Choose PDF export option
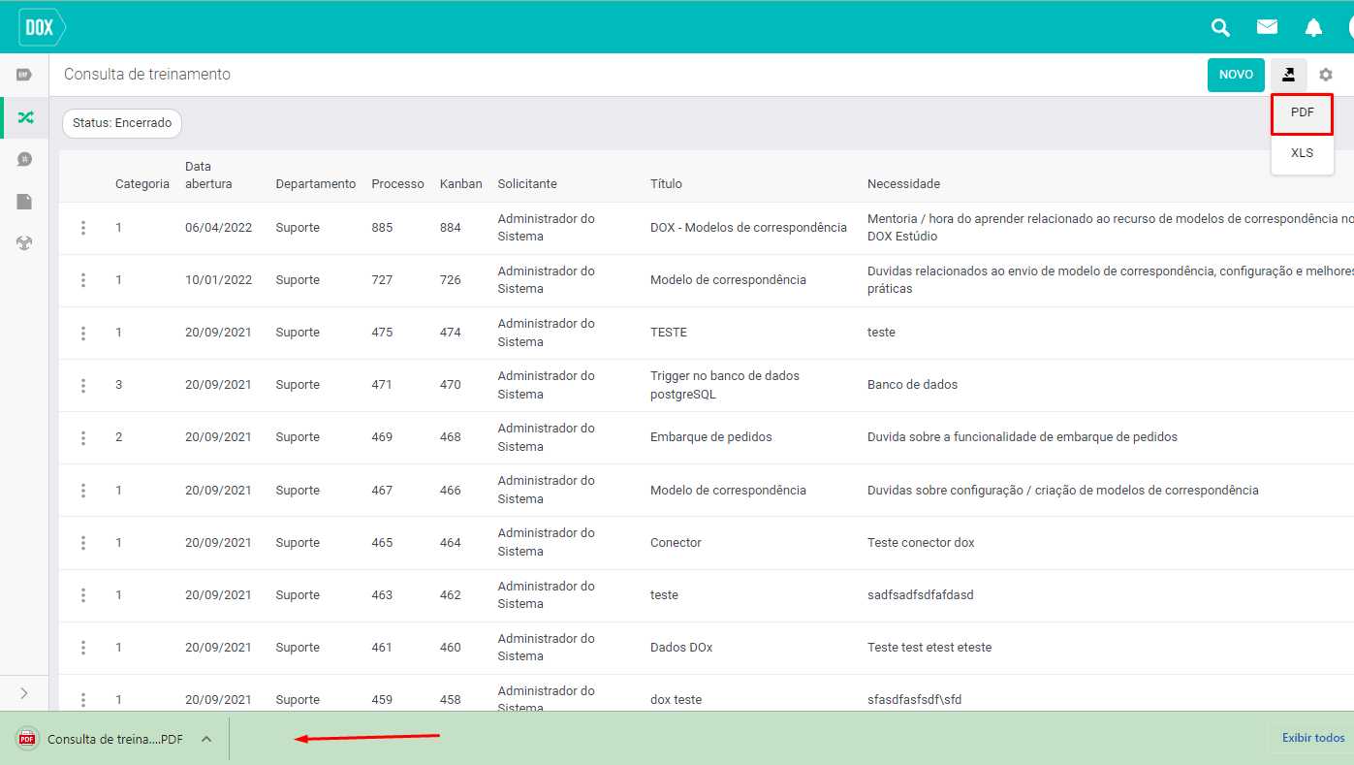This screenshot has height=765, width=1354. pyautogui.click(x=1303, y=113)
